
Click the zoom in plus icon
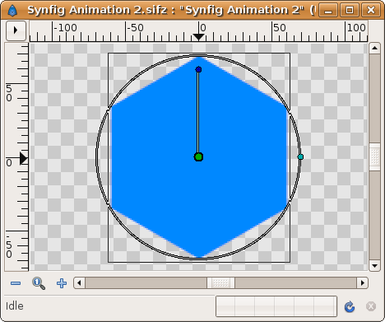coord(62,283)
